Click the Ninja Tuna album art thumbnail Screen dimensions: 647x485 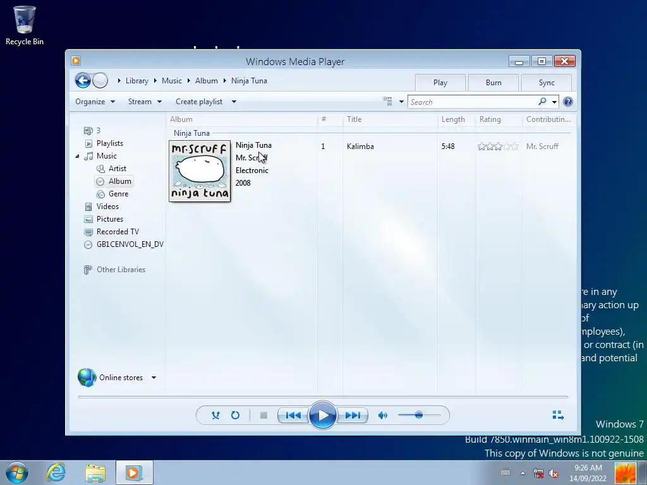200,171
